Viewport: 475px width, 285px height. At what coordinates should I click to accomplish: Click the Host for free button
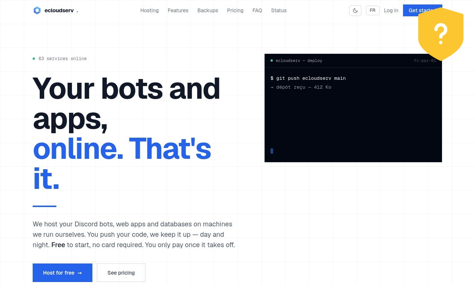click(62, 273)
